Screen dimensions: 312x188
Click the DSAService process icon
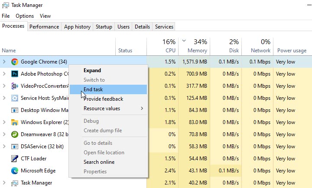click(x=15, y=147)
